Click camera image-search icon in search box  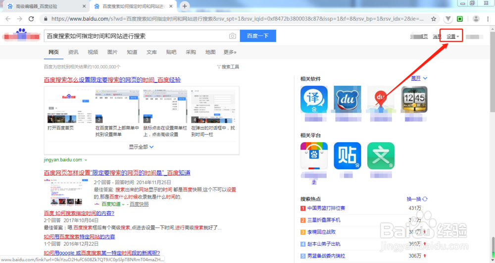point(232,36)
